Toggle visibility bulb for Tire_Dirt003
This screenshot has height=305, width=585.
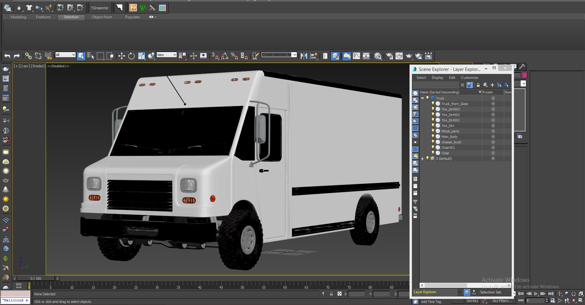click(433, 109)
